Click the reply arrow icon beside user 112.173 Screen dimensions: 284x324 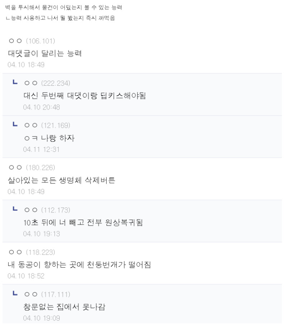point(15,209)
